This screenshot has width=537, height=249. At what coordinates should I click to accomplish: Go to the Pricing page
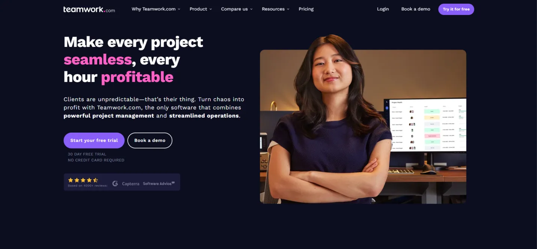pyautogui.click(x=306, y=9)
